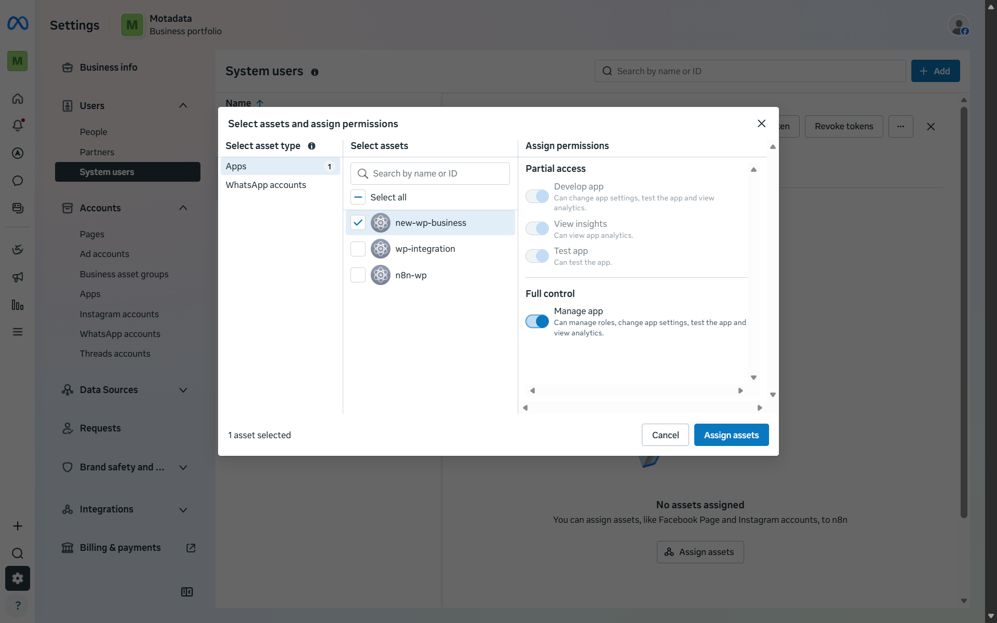
Task: Toggle the Select all checkbox
Action: pos(358,197)
